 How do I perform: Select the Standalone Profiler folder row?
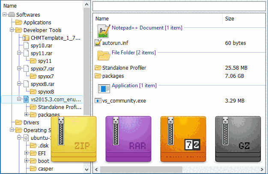coord(179,68)
